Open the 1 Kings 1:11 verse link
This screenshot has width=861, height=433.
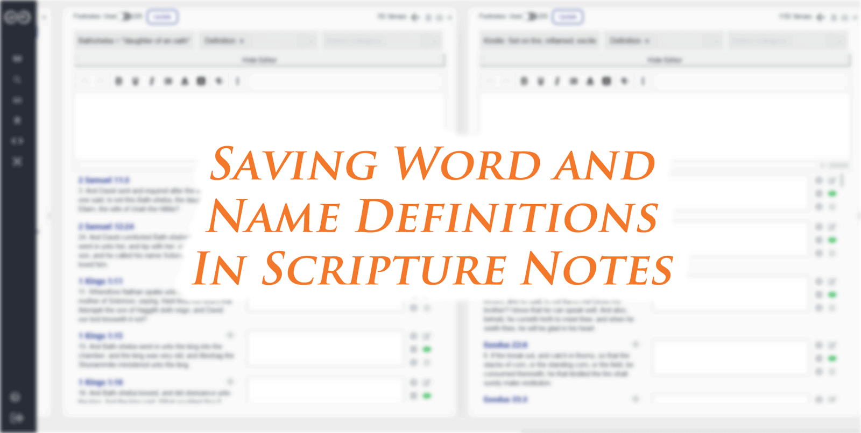coord(101,281)
